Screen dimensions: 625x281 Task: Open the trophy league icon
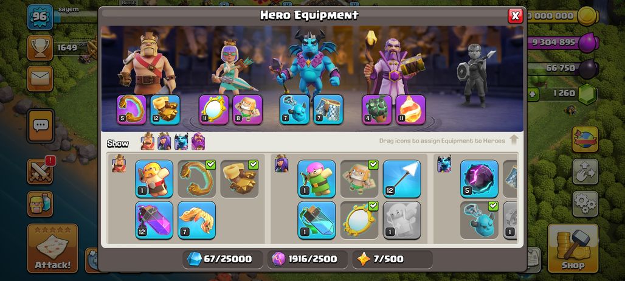click(x=40, y=48)
